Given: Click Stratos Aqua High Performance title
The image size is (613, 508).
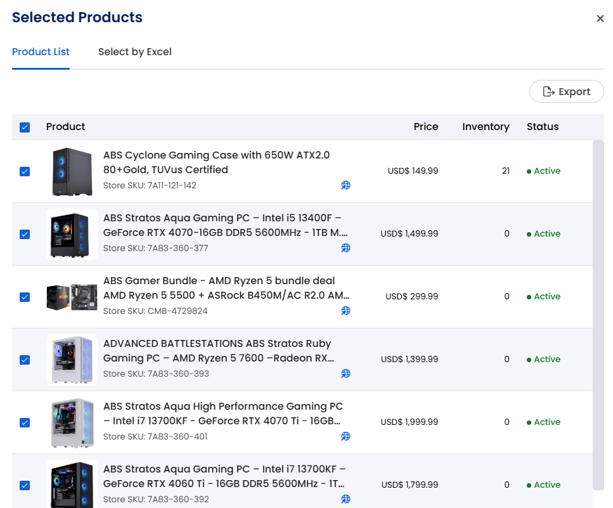Looking at the screenshot, I should pyautogui.click(x=223, y=414).
